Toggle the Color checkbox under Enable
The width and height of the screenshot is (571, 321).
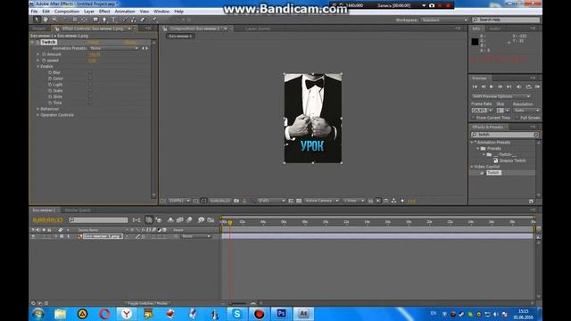coord(90,78)
